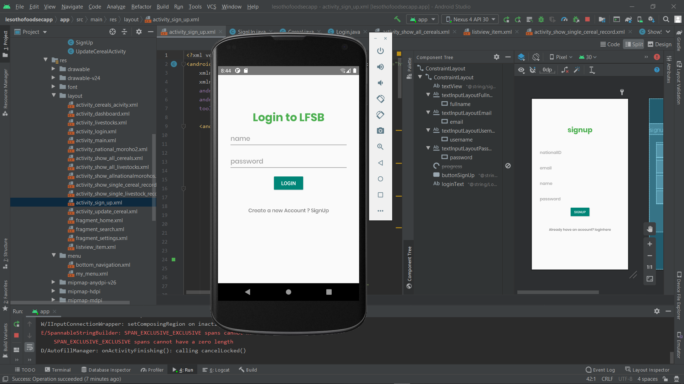This screenshot has height=384, width=684.
Task: Click the design preview horizontal scrollbar
Action: pyautogui.click(x=558, y=292)
